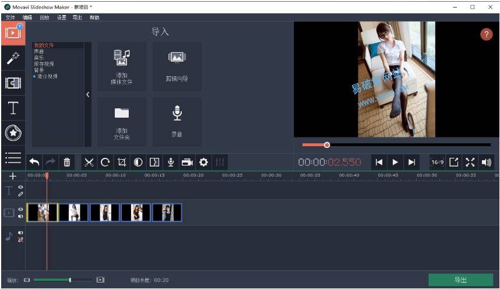This screenshot has width=500, height=289.
Task: Click the 添加文件夹 button
Action: point(121,122)
